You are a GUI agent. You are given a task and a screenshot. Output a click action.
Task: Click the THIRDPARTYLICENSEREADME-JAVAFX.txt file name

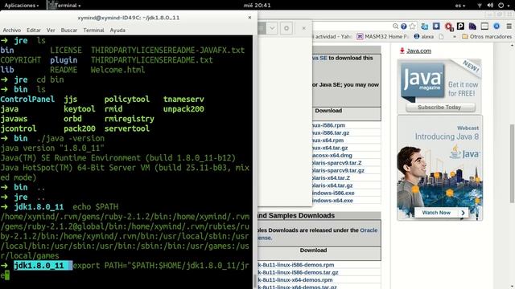point(168,50)
